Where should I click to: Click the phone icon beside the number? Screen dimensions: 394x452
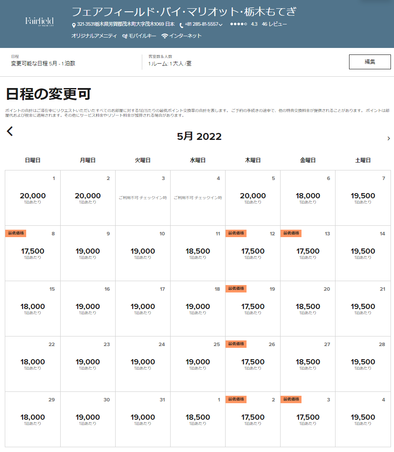(181, 25)
